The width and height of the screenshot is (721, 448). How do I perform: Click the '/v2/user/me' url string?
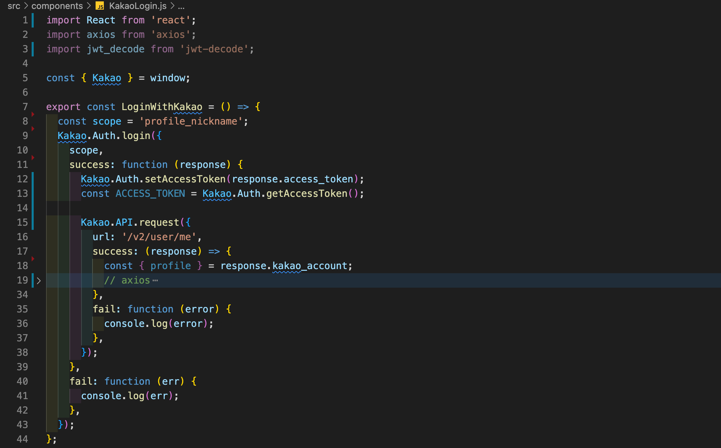tap(159, 237)
